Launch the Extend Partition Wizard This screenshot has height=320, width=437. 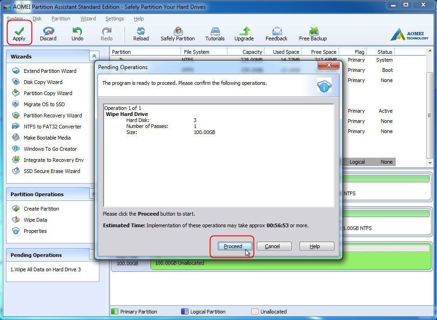click(x=45, y=71)
